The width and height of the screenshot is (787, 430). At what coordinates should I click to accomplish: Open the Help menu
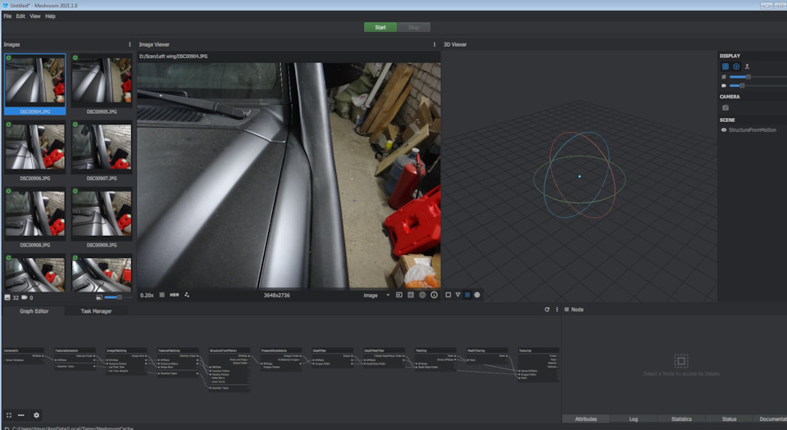coord(50,16)
